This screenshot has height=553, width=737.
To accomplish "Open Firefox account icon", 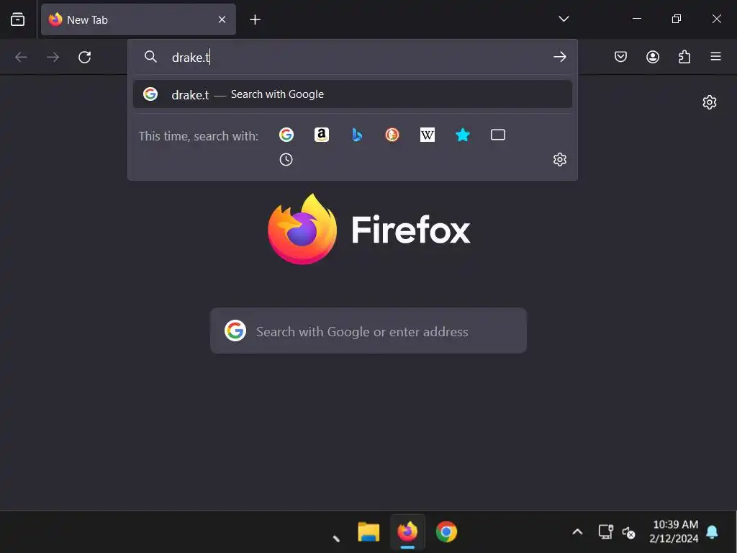I will click(x=652, y=57).
